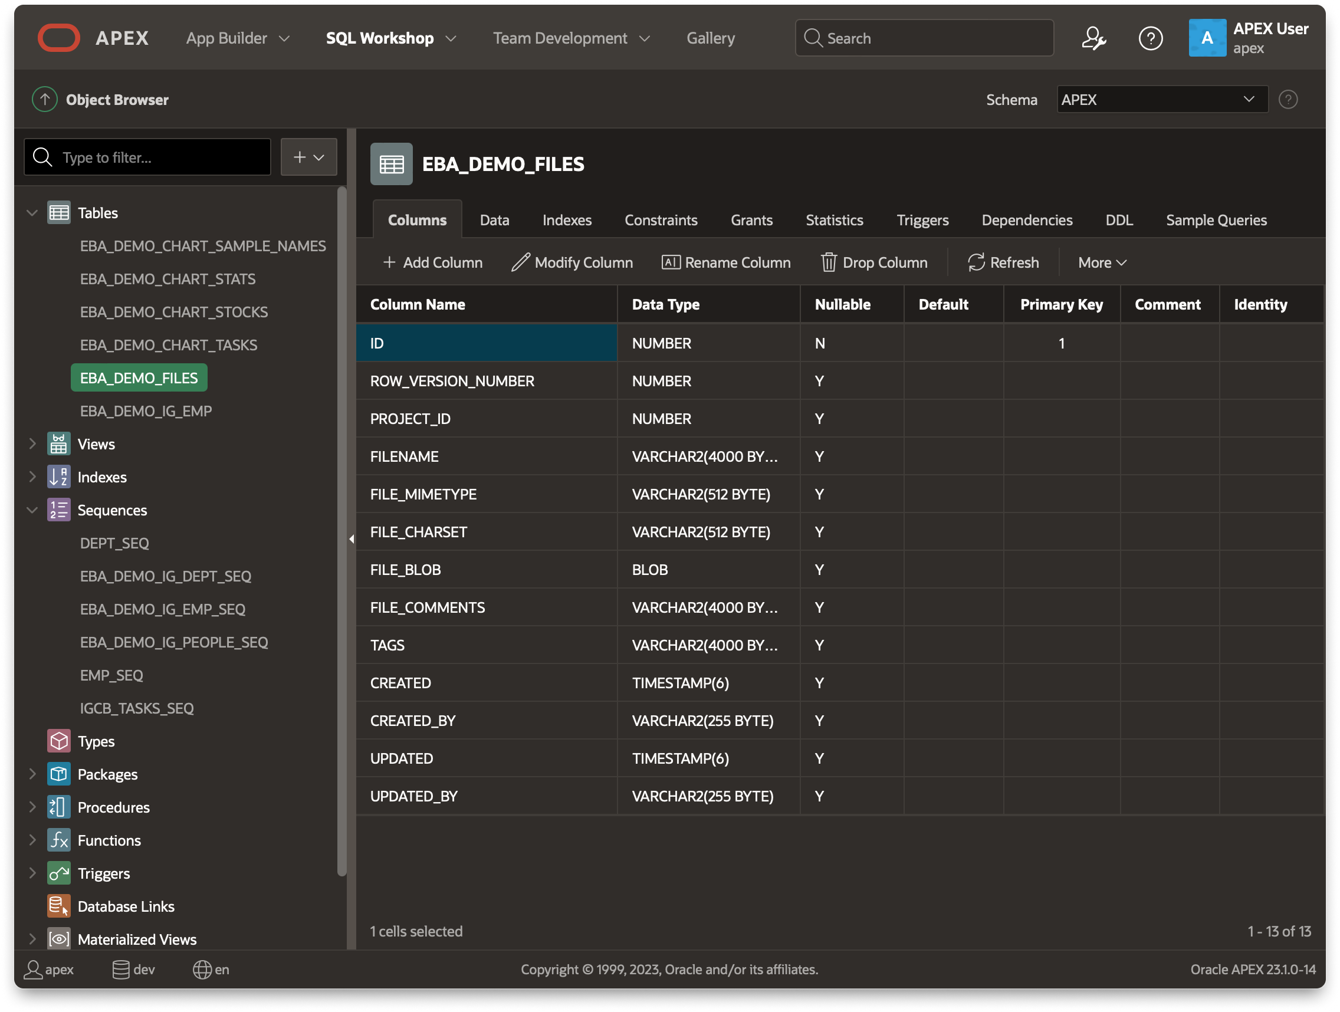The height and width of the screenshot is (1012, 1340).
Task: Click the Triggers icon in the sidebar
Action: (x=58, y=873)
